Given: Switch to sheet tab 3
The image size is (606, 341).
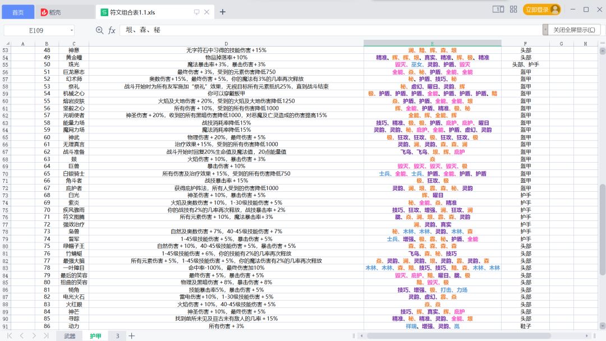Looking at the screenshot, I should (x=117, y=336).
